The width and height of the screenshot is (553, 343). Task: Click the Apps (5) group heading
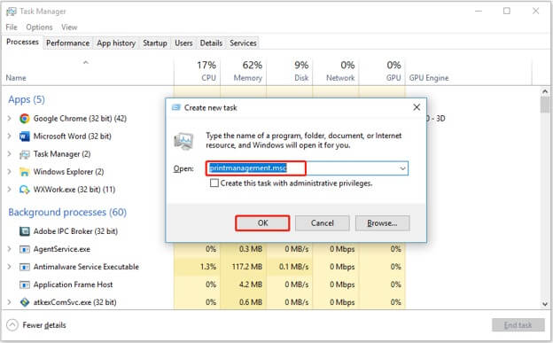(x=27, y=100)
